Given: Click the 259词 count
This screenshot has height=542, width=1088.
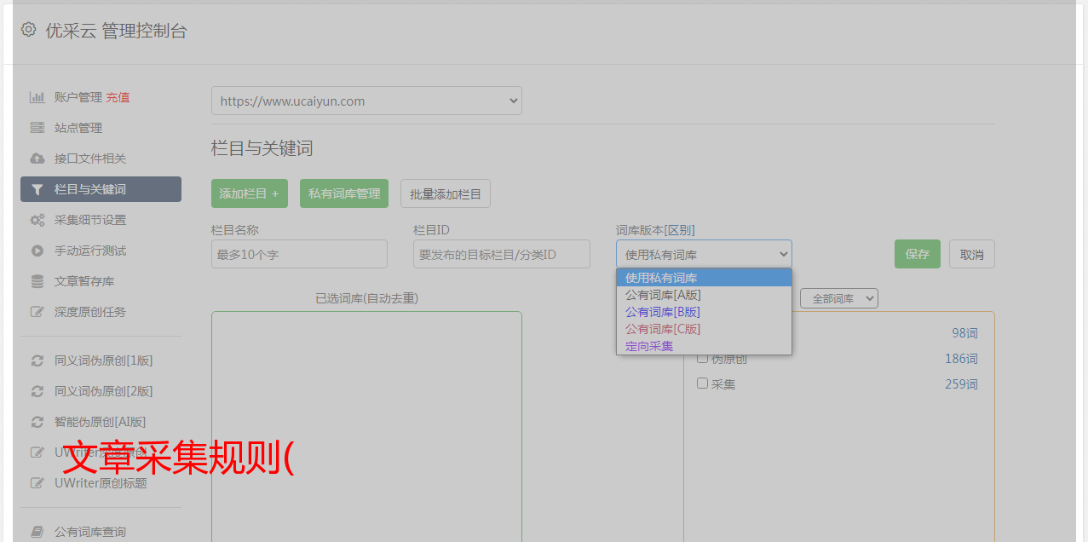Looking at the screenshot, I should click(x=961, y=384).
